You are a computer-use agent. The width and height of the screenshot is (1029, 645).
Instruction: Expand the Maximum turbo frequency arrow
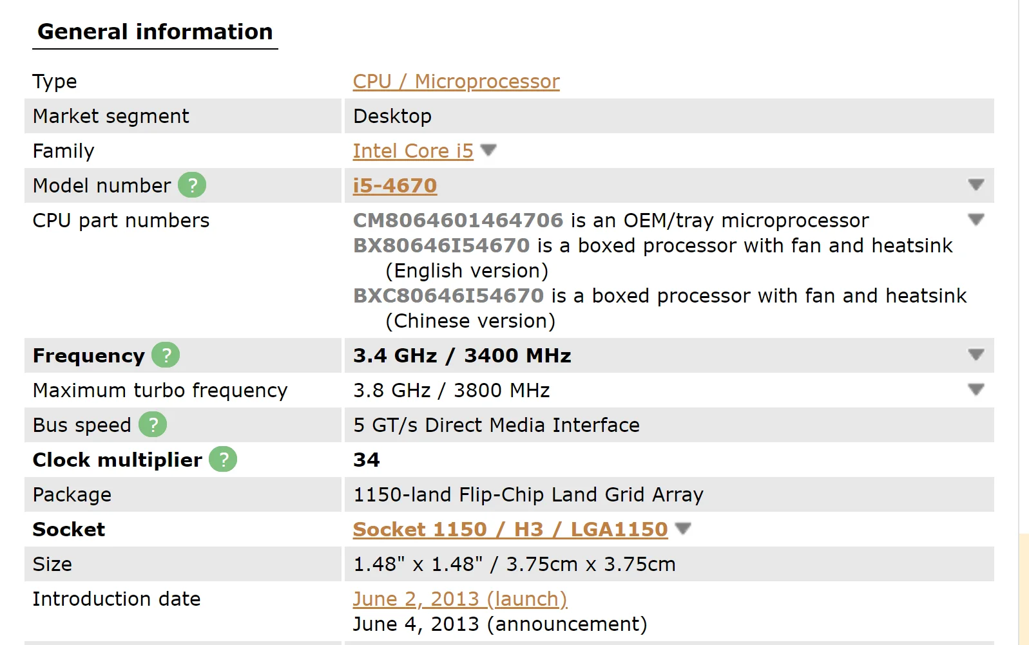976,389
